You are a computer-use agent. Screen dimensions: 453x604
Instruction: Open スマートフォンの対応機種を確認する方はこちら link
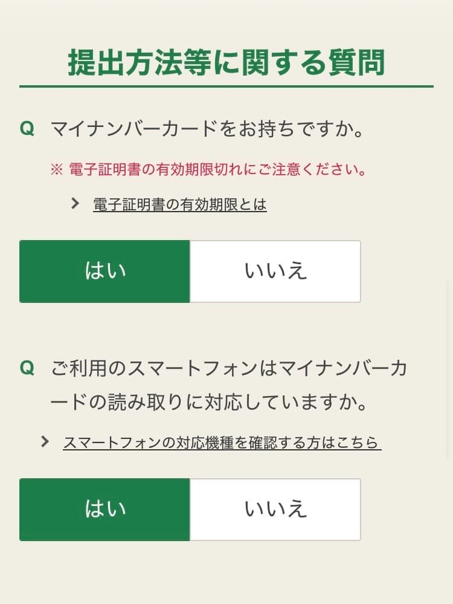pos(222,443)
